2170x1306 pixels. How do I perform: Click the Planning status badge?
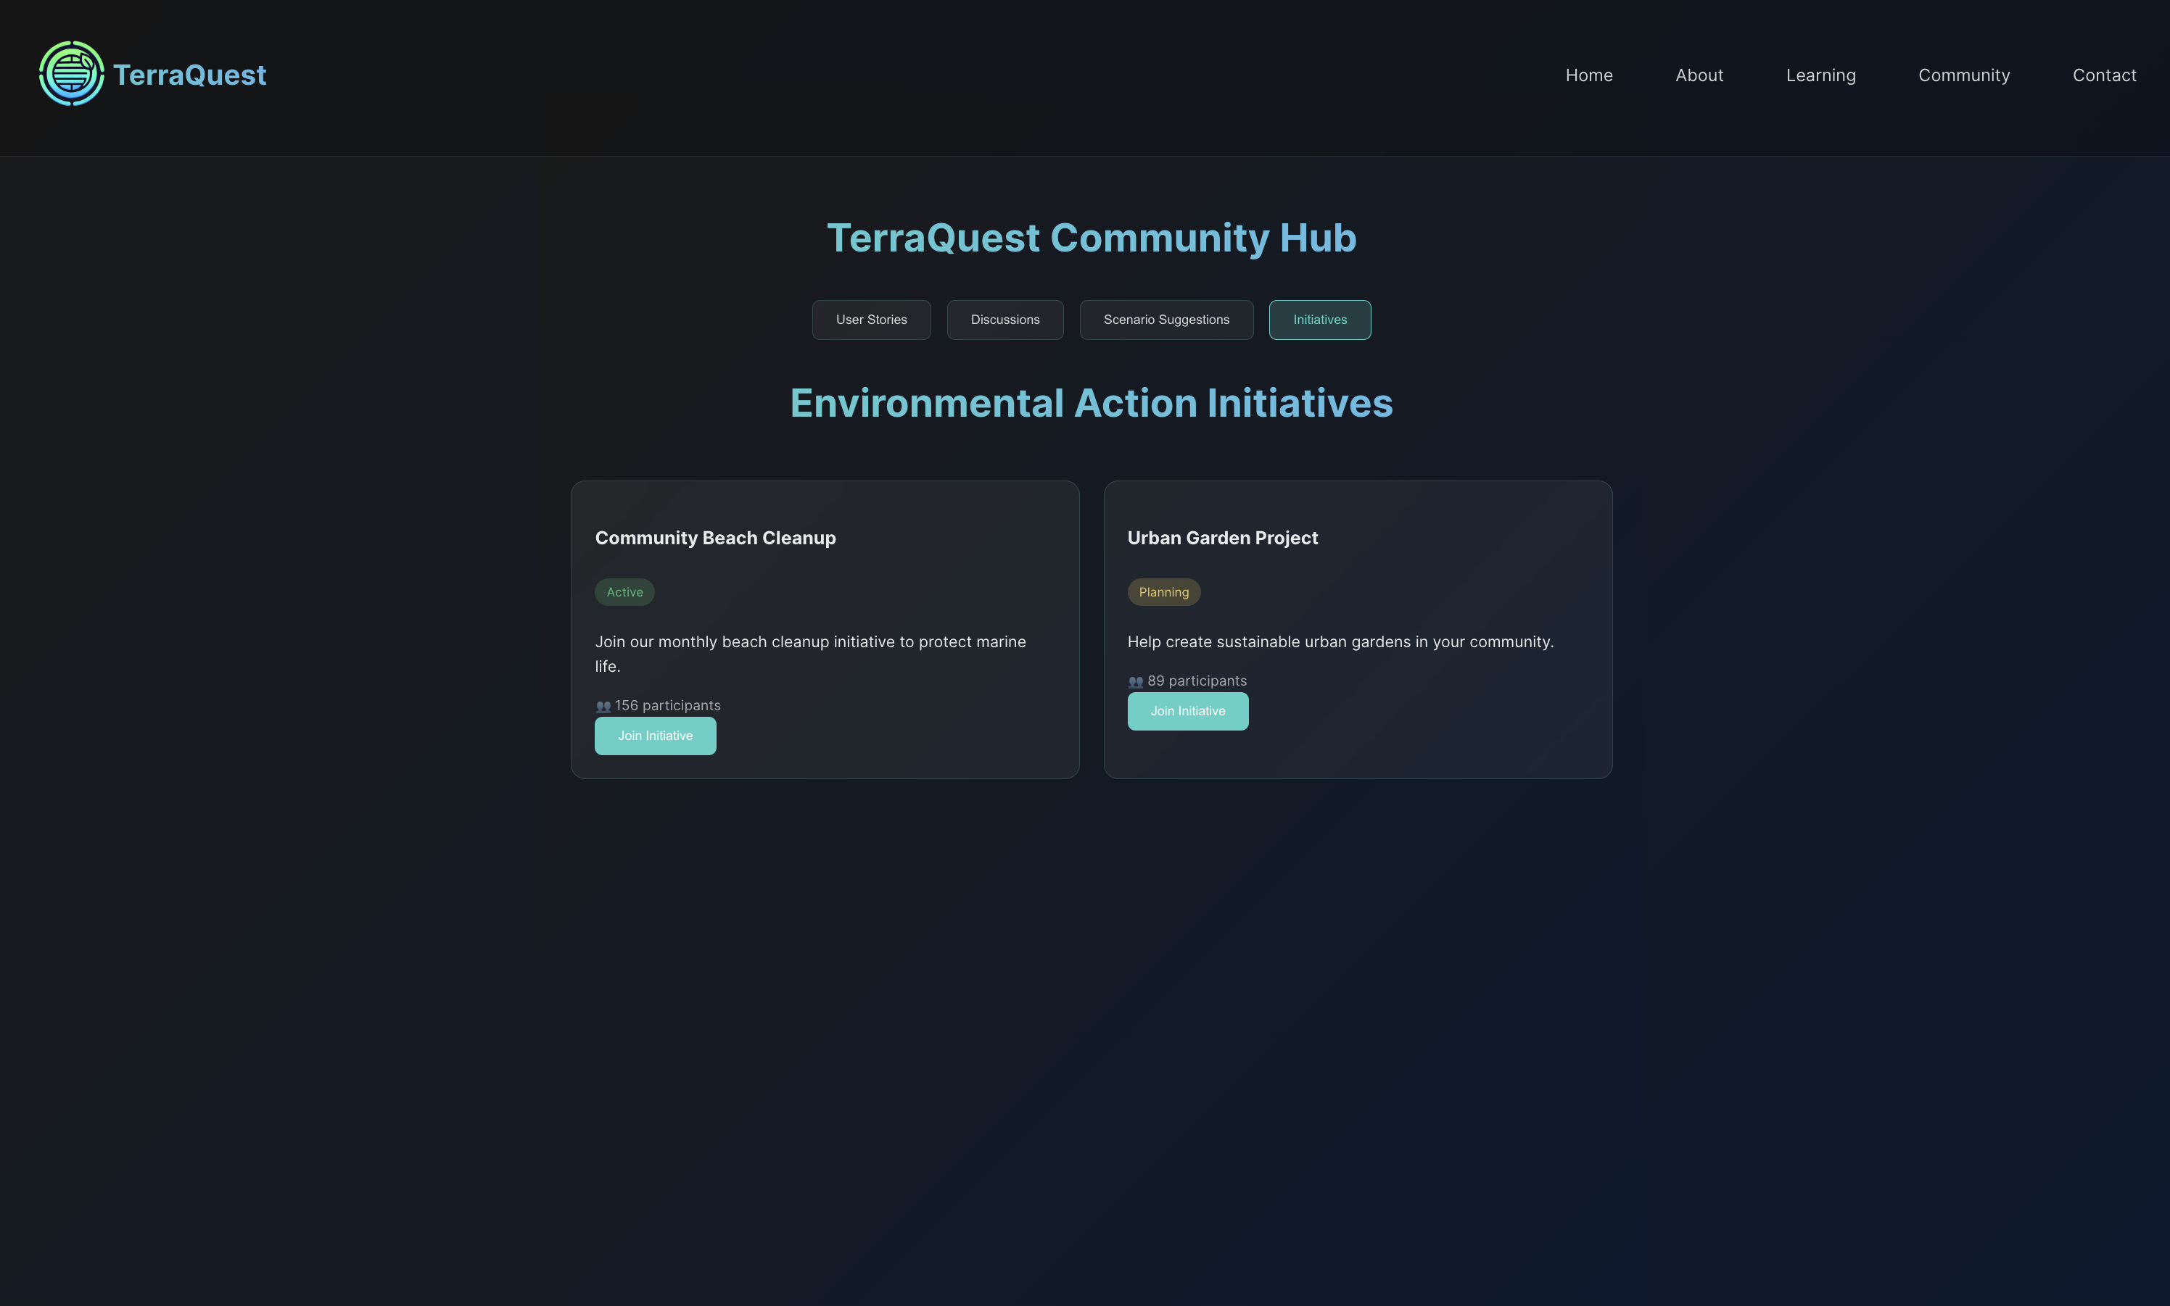coord(1163,592)
